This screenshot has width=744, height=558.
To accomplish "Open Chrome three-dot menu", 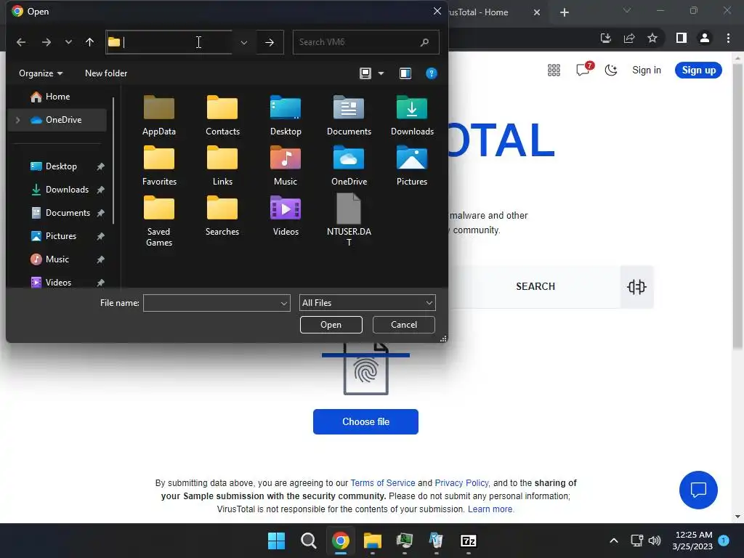I will (728, 38).
